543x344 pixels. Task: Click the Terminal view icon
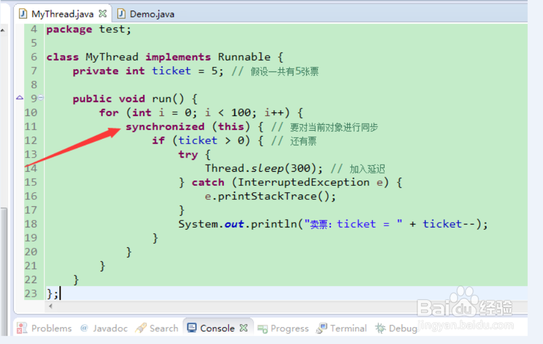[322, 328]
